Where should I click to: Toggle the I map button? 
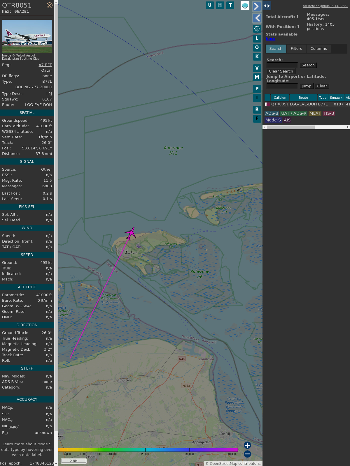pyautogui.click(x=257, y=98)
